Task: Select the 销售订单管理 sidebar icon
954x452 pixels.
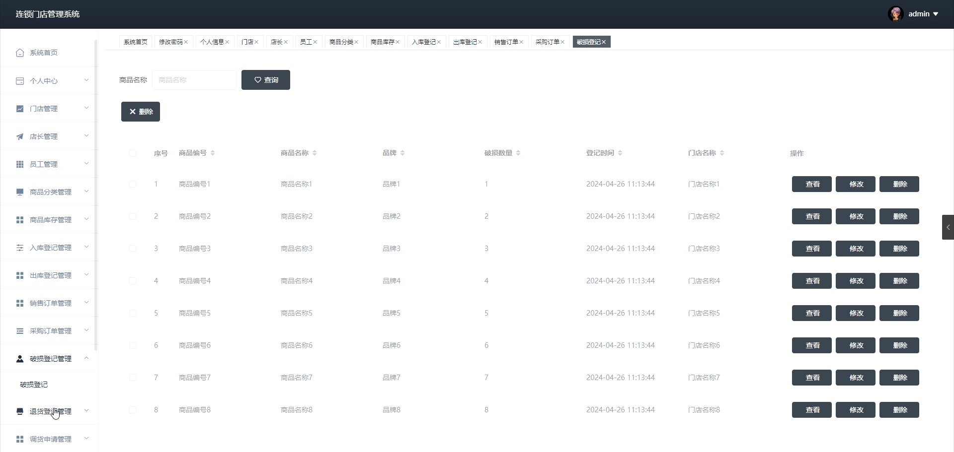Action: 20,303
